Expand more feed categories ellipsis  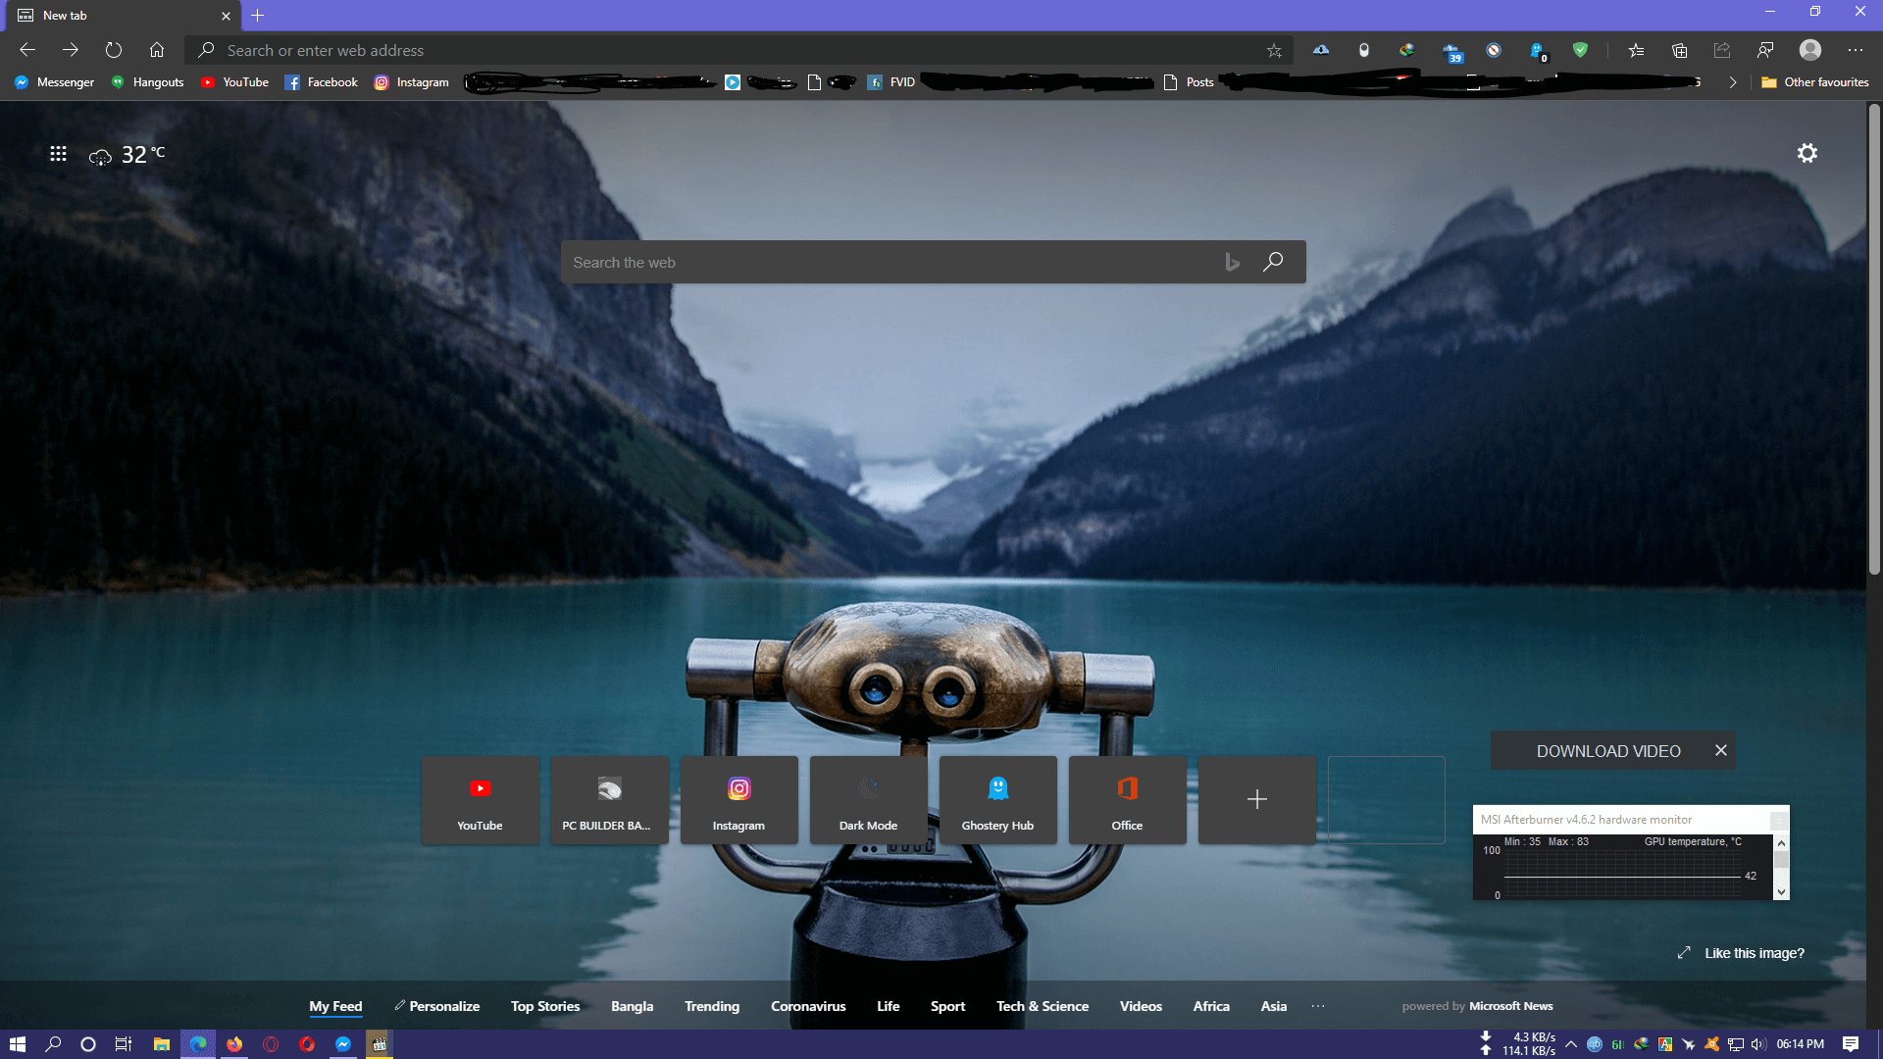click(1317, 1006)
